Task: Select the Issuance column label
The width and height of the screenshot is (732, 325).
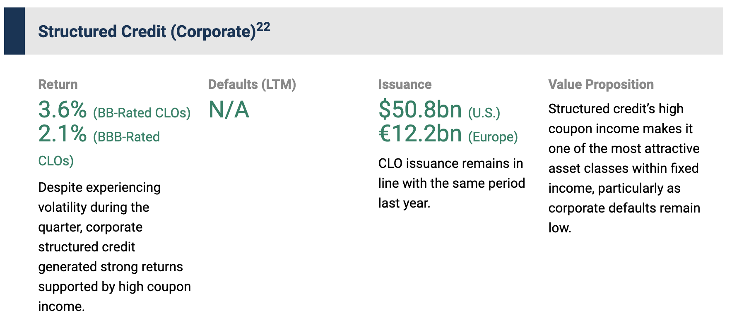Action: (x=405, y=84)
